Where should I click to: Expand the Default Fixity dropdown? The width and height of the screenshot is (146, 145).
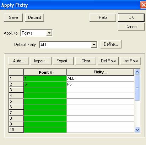94,45
